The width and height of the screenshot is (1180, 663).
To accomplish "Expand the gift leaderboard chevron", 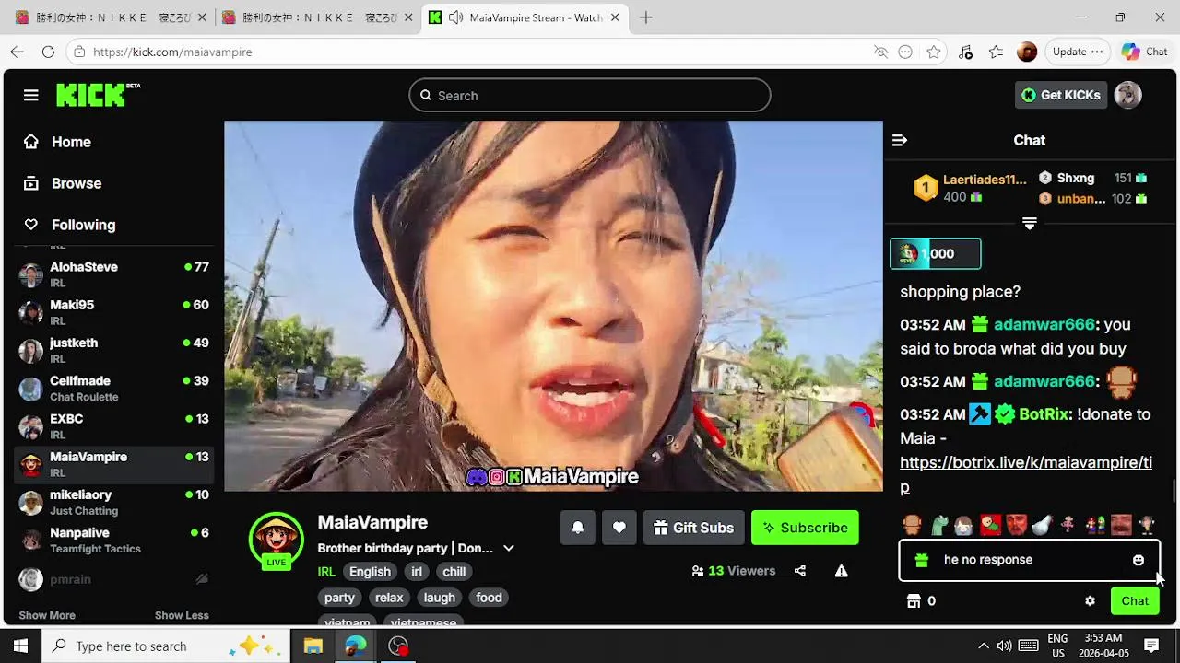I will [1030, 224].
